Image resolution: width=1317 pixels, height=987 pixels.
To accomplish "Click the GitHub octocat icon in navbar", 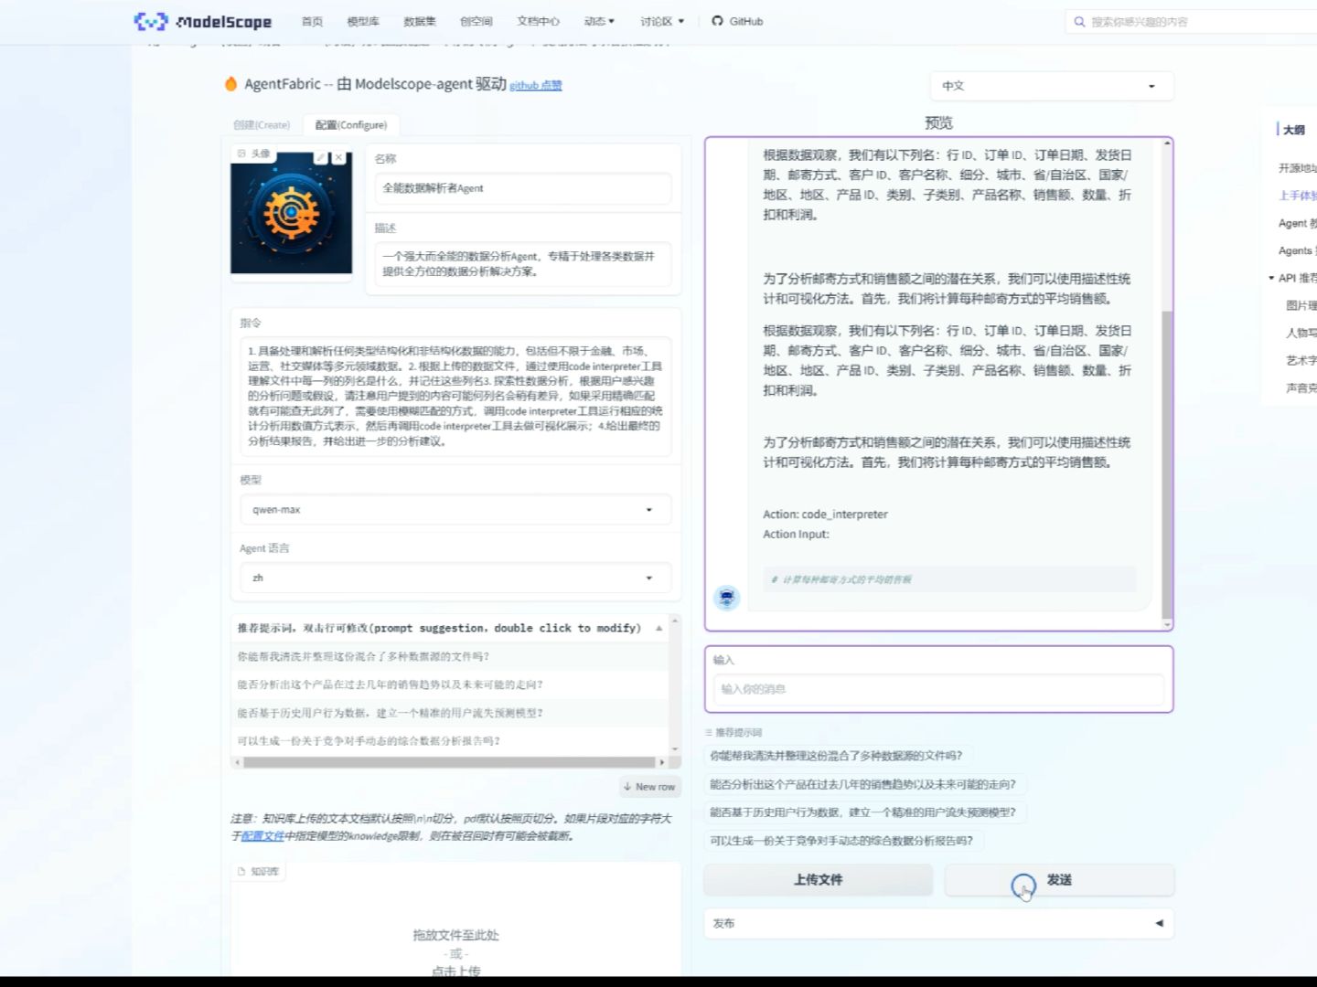I will [717, 21].
